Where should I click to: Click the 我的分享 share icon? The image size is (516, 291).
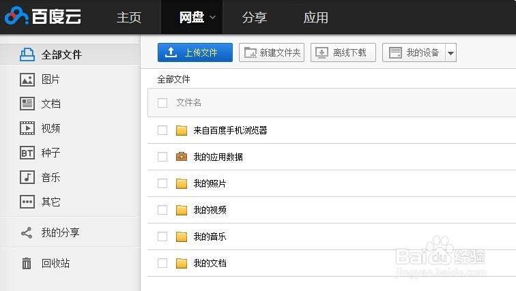(27, 233)
